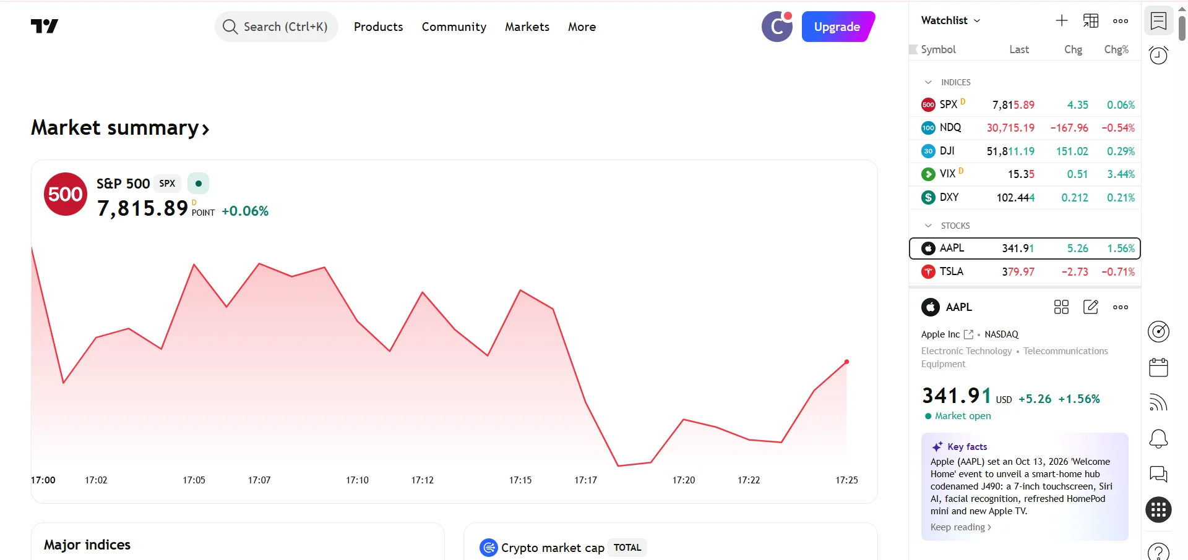The height and width of the screenshot is (560, 1188).
Task: Select the TSLA row in watchlist
Action: 1025,272
